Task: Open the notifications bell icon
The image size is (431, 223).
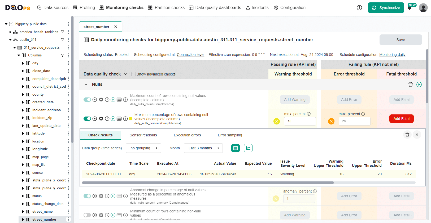Action: [410, 8]
